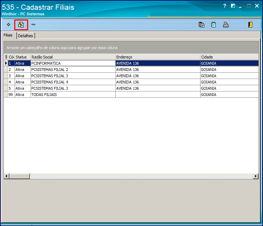Select the PCSISTEMAS FILIAL 2 row
263x226 pixels.
(x=131, y=70)
